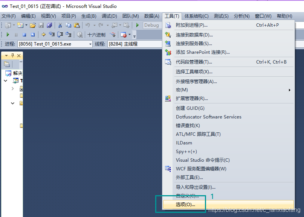The image size is (304, 217).
Task: Open the 数据(A) menu
Action: (x=151, y=16)
